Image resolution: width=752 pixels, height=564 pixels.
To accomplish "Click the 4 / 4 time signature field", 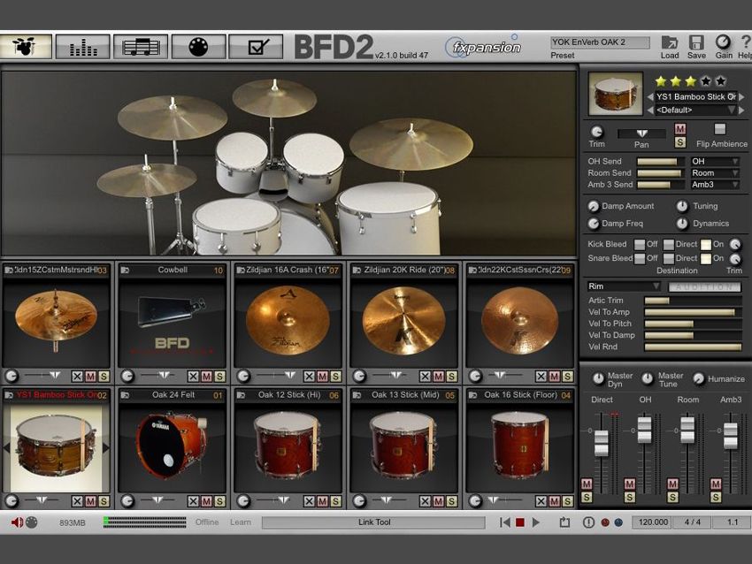I will [x=692, y=522].
